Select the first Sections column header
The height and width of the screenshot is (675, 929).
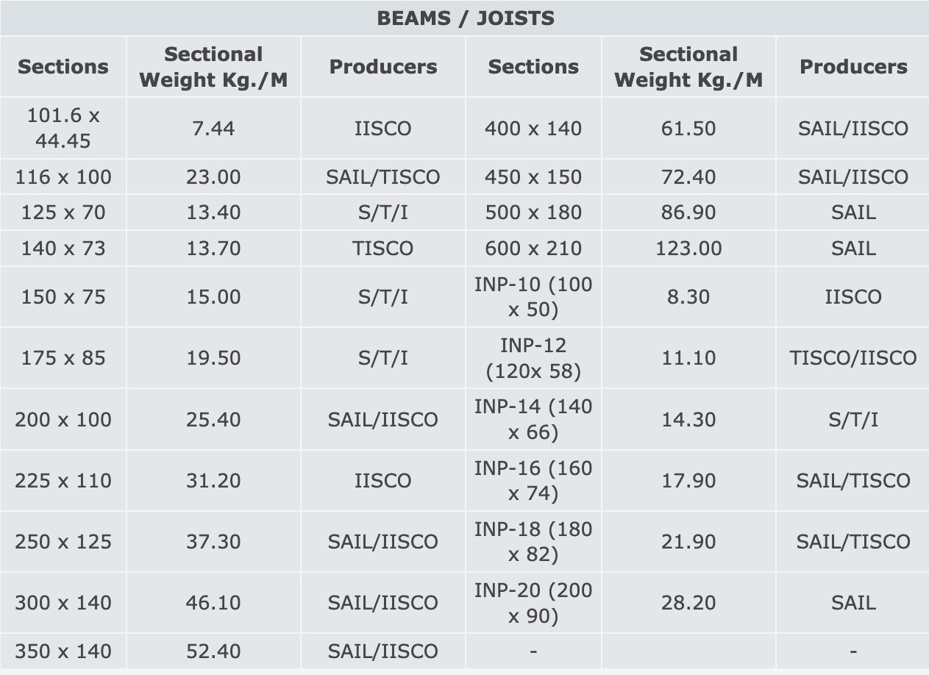coord(63,67)
